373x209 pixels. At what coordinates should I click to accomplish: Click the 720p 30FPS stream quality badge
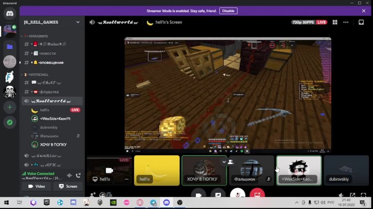[x=303, y=22]
